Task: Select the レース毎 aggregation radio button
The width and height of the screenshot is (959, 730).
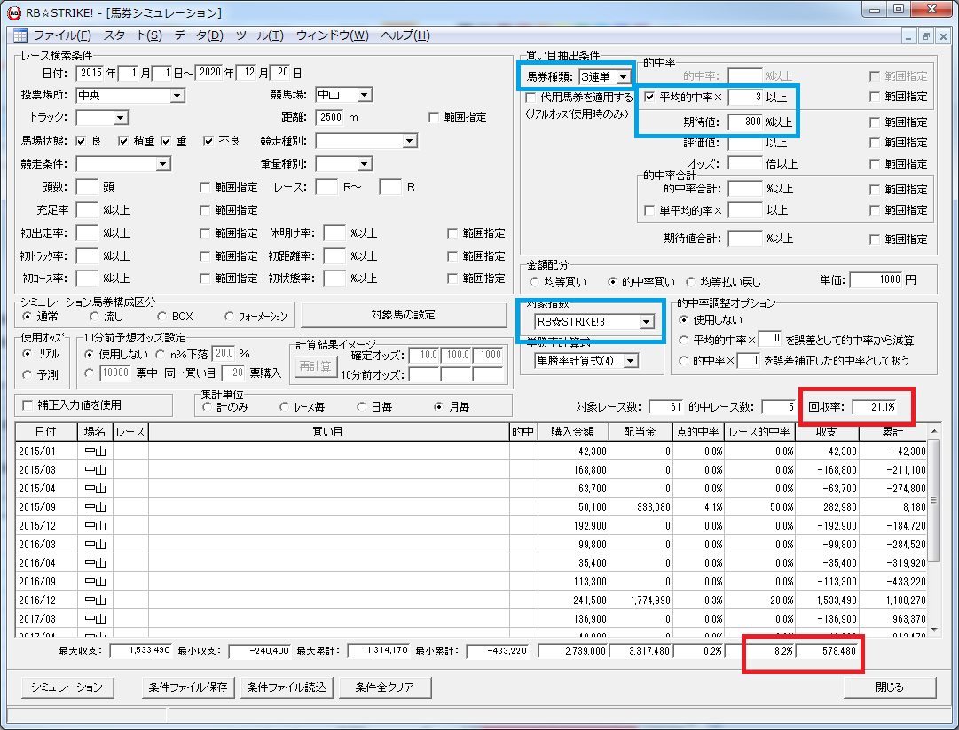Action: tap(285, 406)
